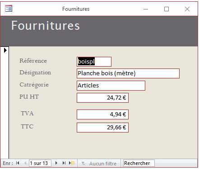Click the Aucun filtre indicator

[99, 164]
